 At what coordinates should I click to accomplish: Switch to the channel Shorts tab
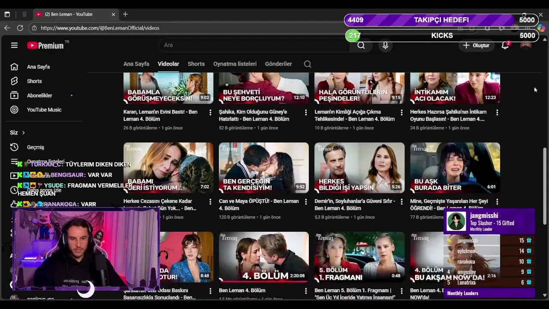196,64
